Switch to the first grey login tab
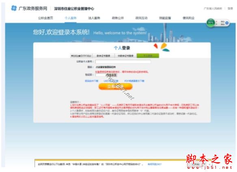The height and width of the screenshot is (172, 237). tap(81, 56)
